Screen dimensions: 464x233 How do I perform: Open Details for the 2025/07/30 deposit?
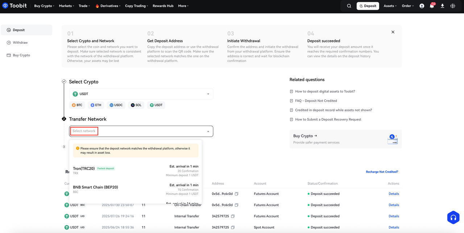tap(394, 205)
